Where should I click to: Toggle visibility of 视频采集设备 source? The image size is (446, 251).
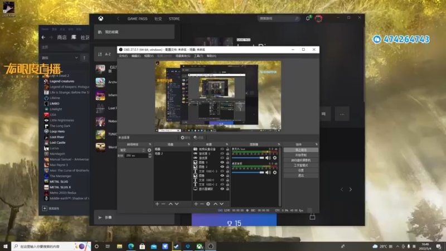tap(222, 149)
